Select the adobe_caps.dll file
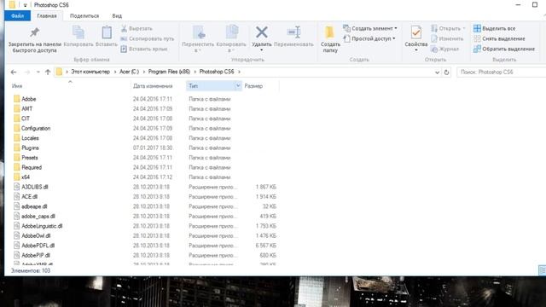 tap(38, 216)
